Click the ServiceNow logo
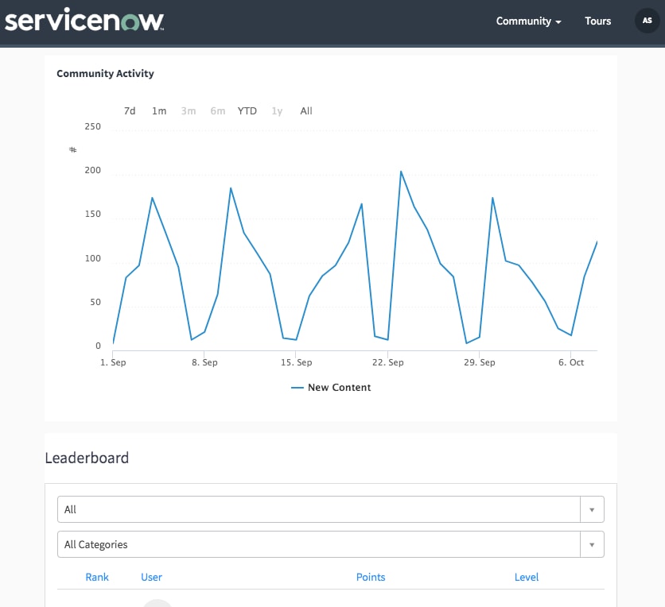This screenshot has height=607, width=665. coord(84,20)
